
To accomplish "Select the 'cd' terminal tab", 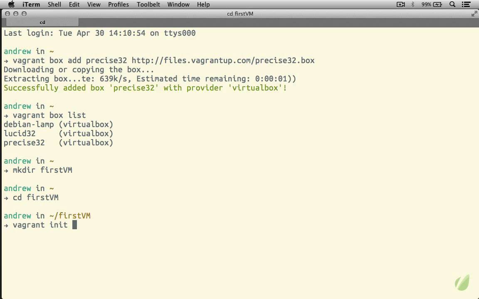I will 42,22.
